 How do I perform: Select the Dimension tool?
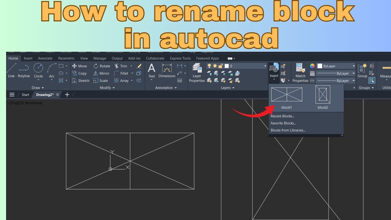[x=167, y=71]
